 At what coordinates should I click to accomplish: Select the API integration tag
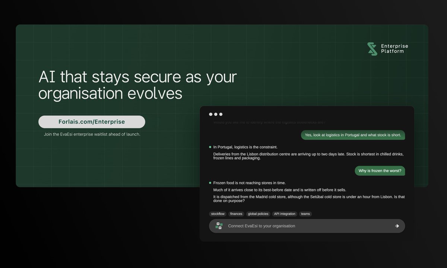285,214
